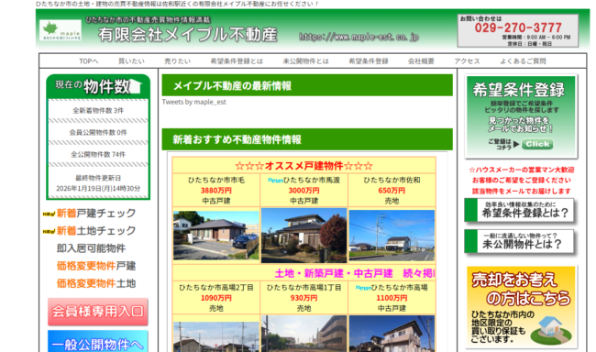Viewport: 596px width, 352px height.
Task: Open the 未公開物件とは？ side banner
Action: [x=519, y=241]
